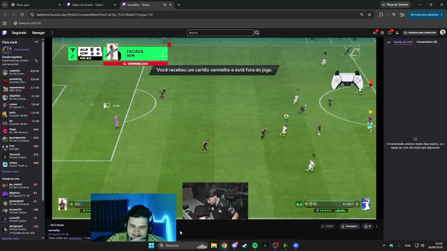
Task: Open the EA Sports FC 26 category link
Action: tap(59, 234)
